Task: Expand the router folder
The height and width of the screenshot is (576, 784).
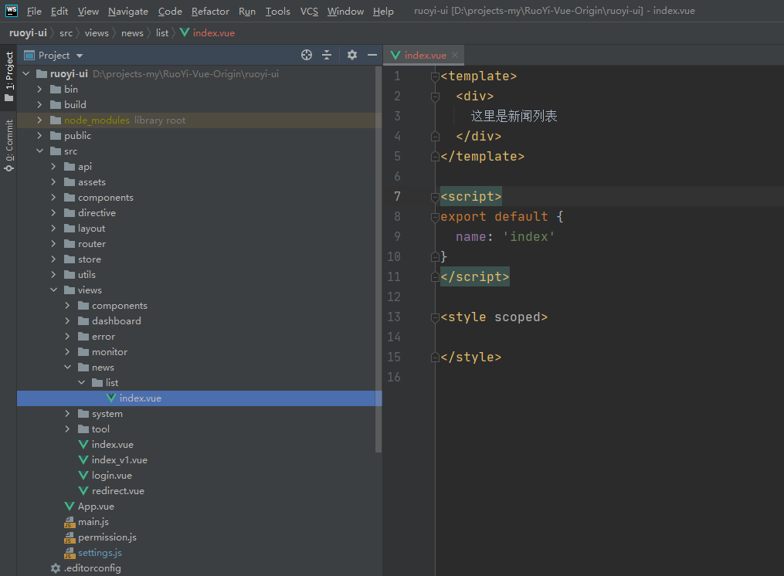Action: [x=53, y=243]
